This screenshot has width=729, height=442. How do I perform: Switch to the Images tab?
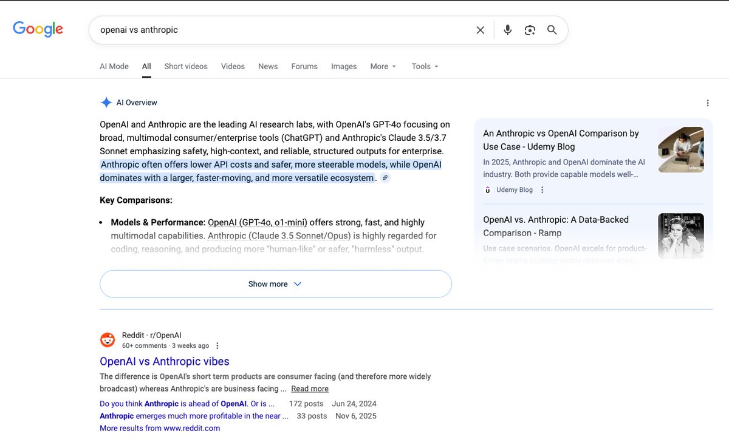(x=344, y=66)
